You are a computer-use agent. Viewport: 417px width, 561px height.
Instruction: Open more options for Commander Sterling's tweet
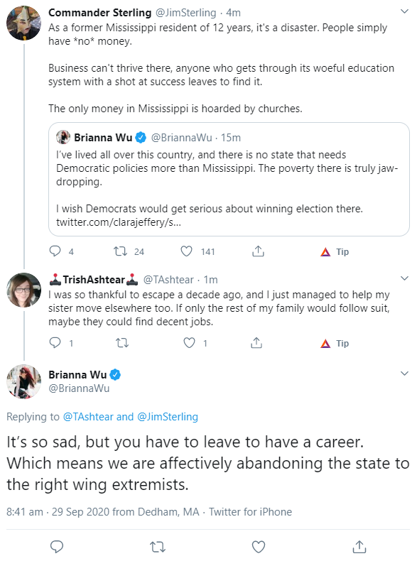tap(404, 11)
